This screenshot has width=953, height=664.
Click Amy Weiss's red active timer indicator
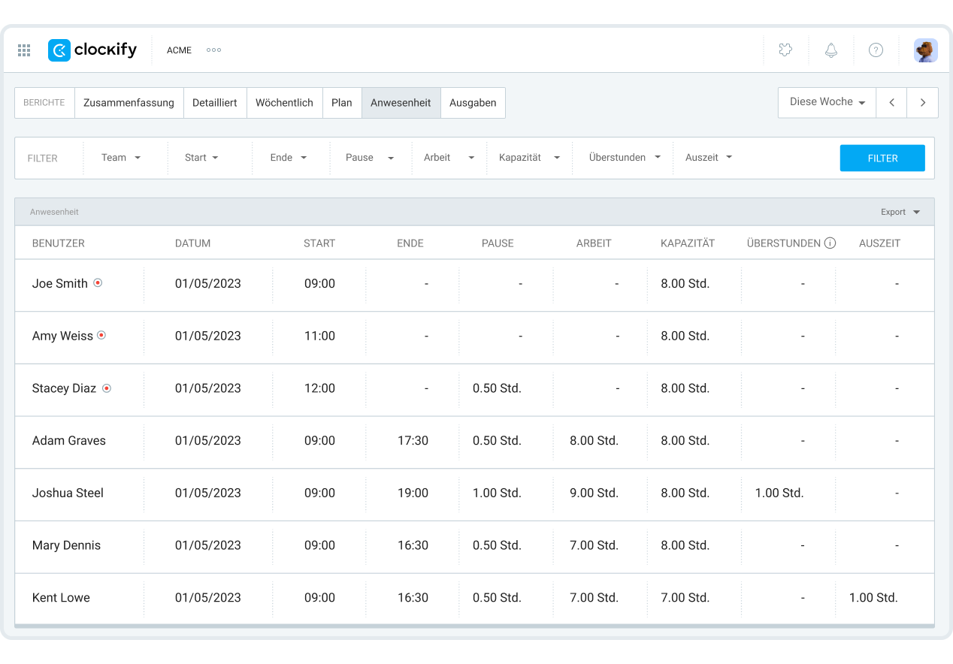101,335
